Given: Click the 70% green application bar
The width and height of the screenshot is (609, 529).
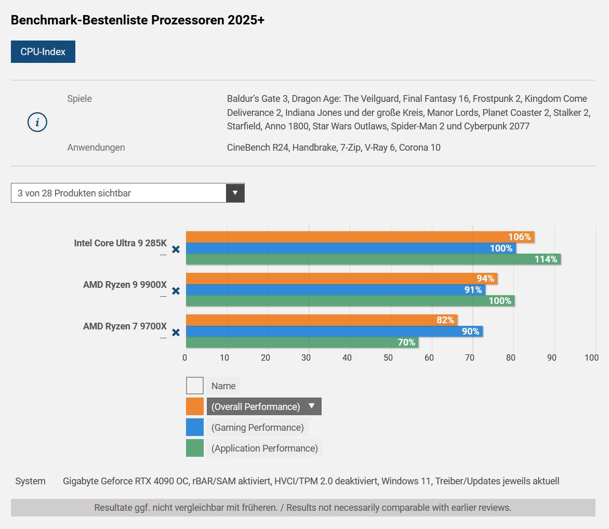Looking at the screenshot, I should 302,342.
